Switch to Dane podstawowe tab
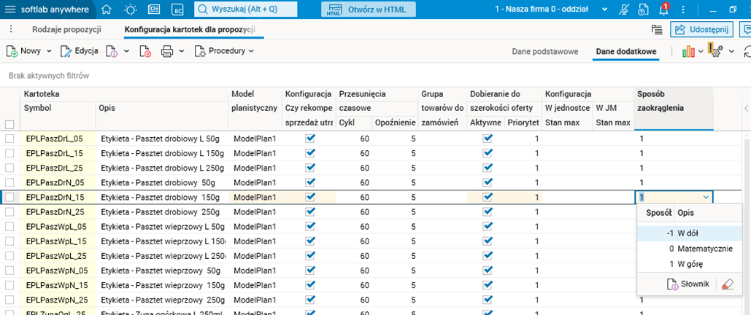751x315 pixels. (x=545, y=51)
